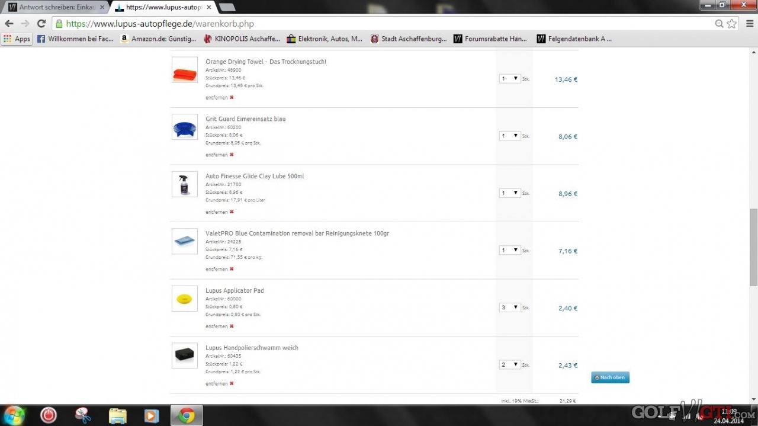Image resolution: width=758 pixels, height=426 pixels.
Task: Remove ValetPRO Blue Contamination bar from cart
Action: click(x=220, y=269)
